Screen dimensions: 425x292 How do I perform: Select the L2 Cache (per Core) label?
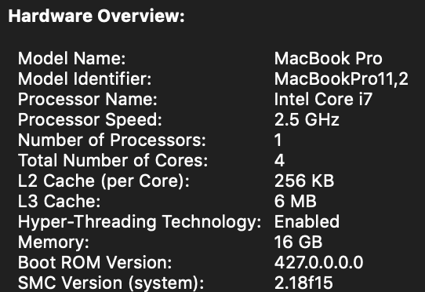tap(104, 181)
